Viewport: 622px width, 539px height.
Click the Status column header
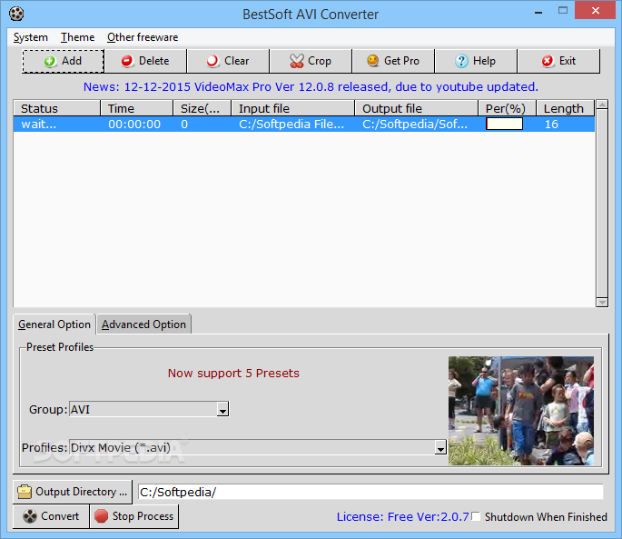pyautogui.click(x=56, y=108)
